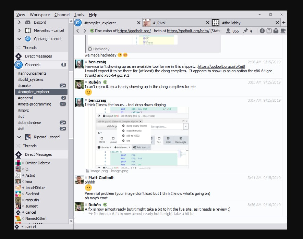Open the Help menu

click(93, 15)
